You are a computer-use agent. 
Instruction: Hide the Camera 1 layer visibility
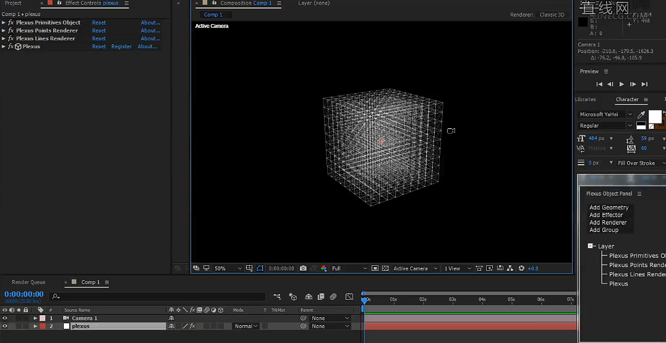(5, 318)
